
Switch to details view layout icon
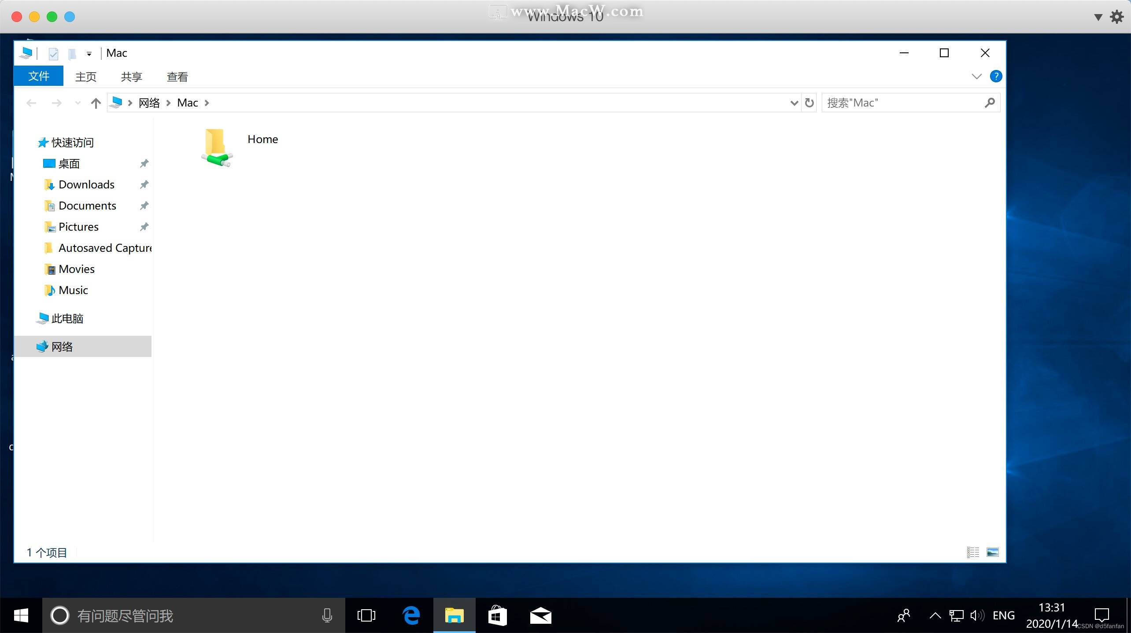973,552
